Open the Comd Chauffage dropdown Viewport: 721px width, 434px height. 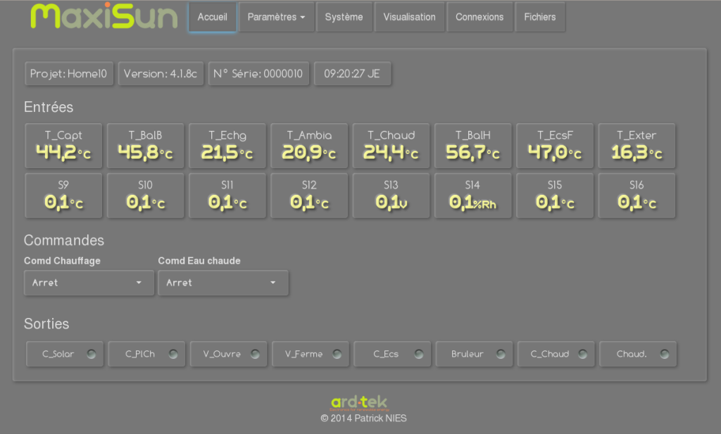point(89,283)
